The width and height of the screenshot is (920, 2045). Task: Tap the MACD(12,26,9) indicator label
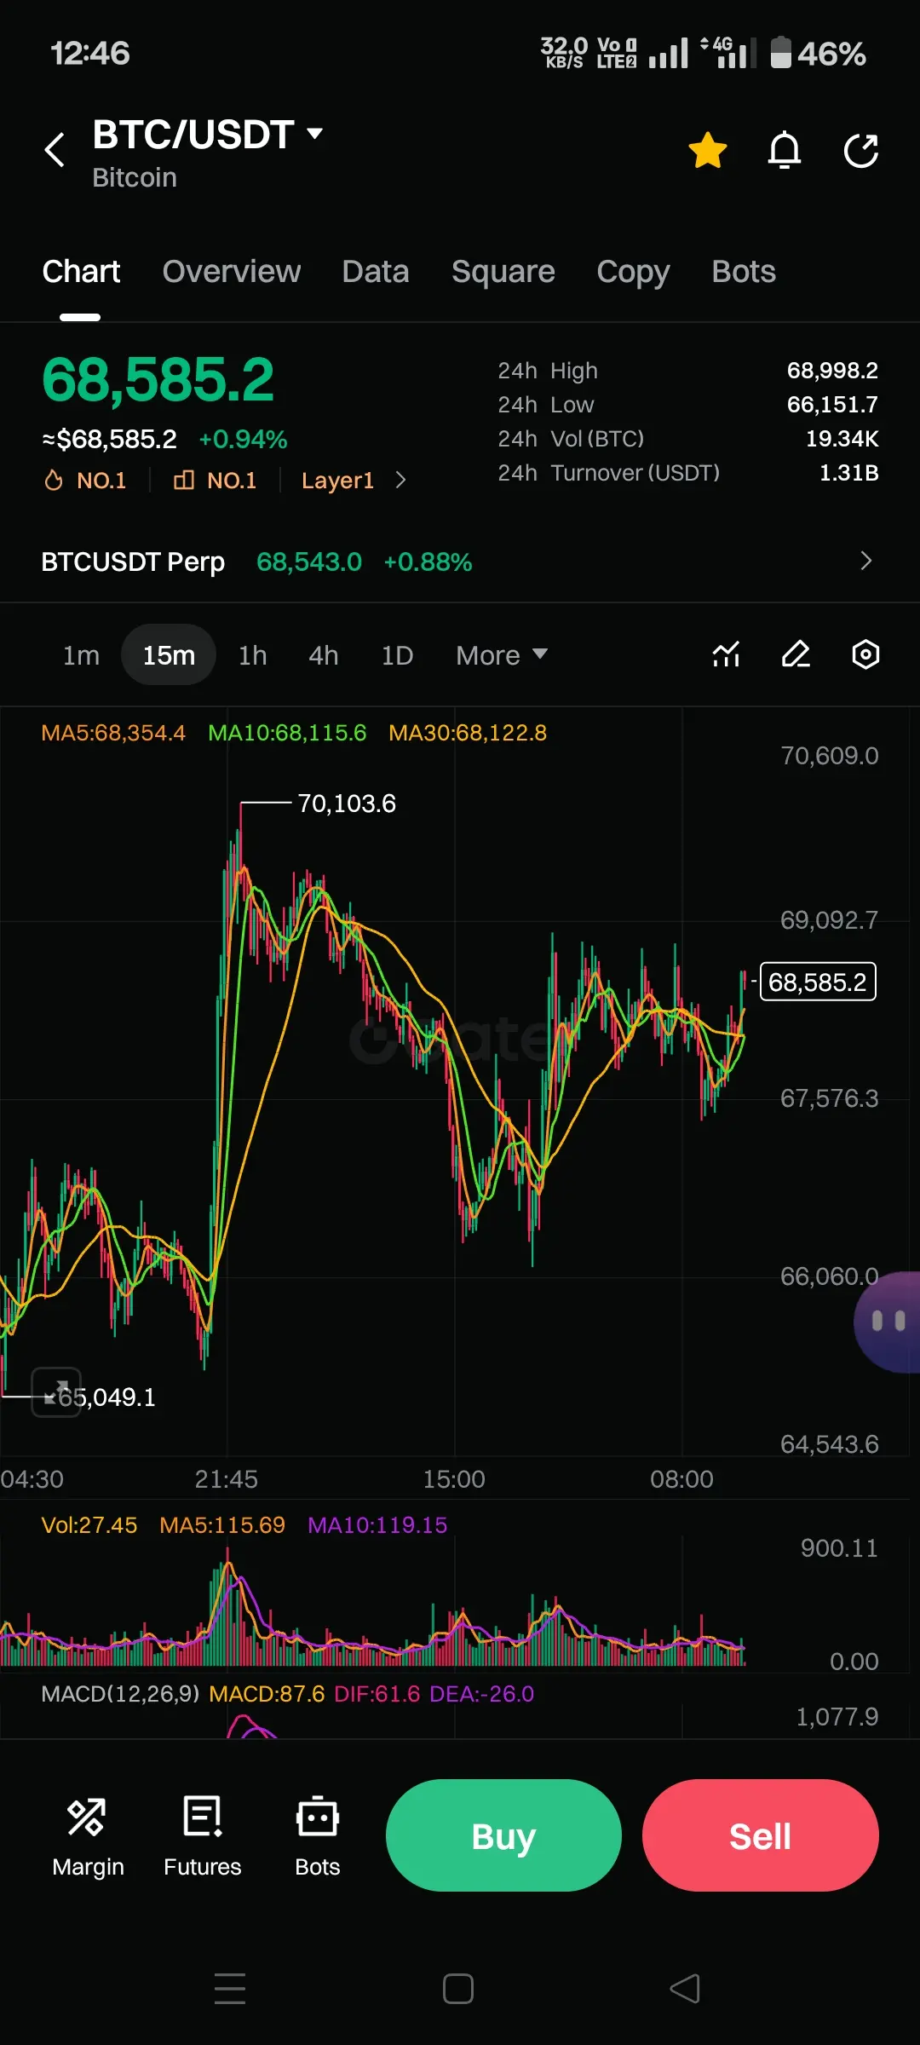120,1694
